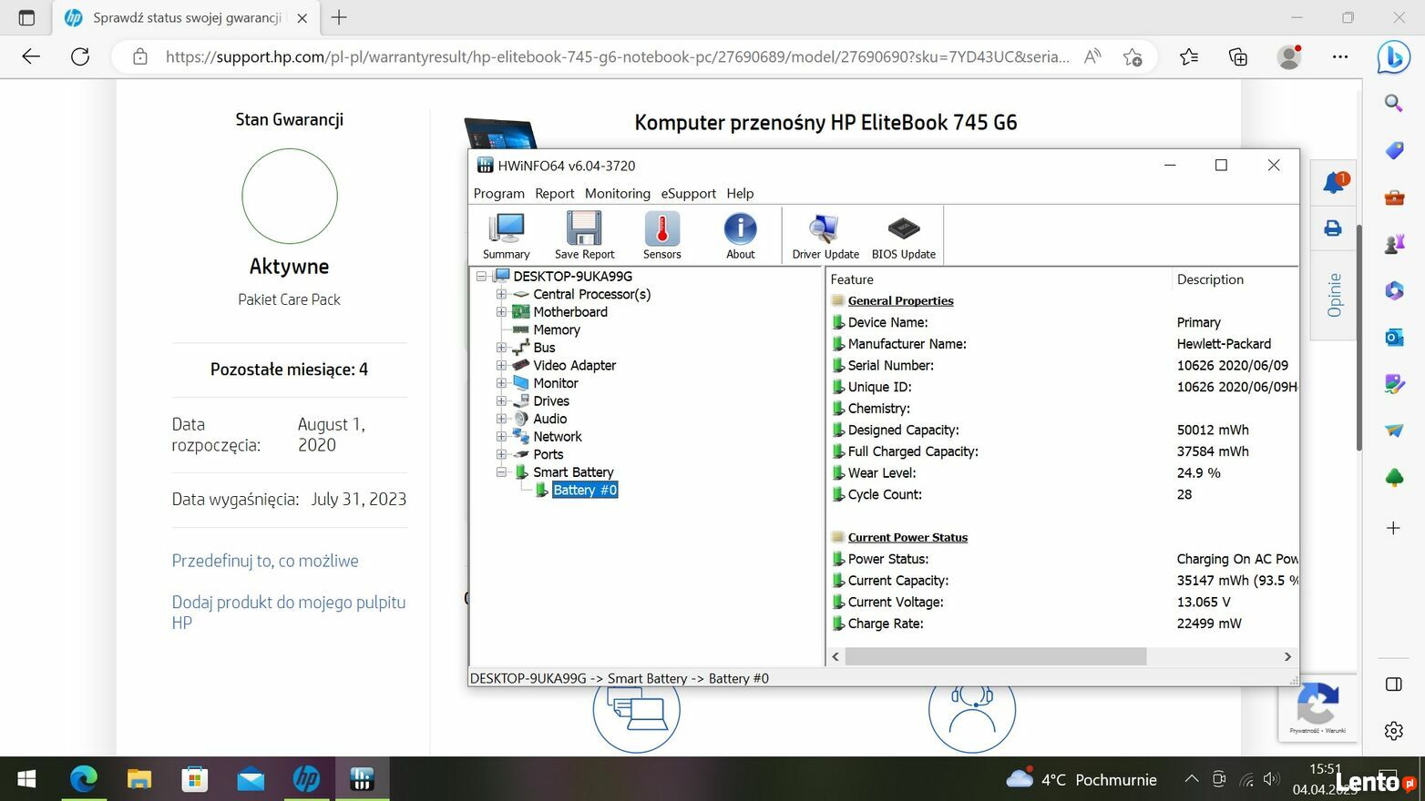Open HWiNFO Summary toolbar icon

tap(506, 236)
